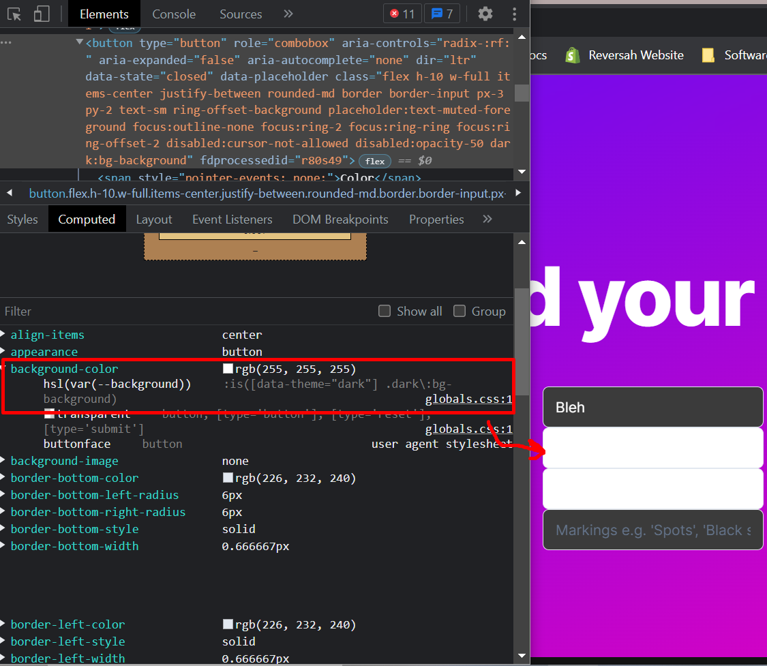The width and height of the screenshot is (767, 666).
Task: Click the red errors counter badge
Action: coord(402,14)
